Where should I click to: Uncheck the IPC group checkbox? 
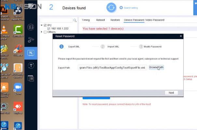tap(45, 25)
